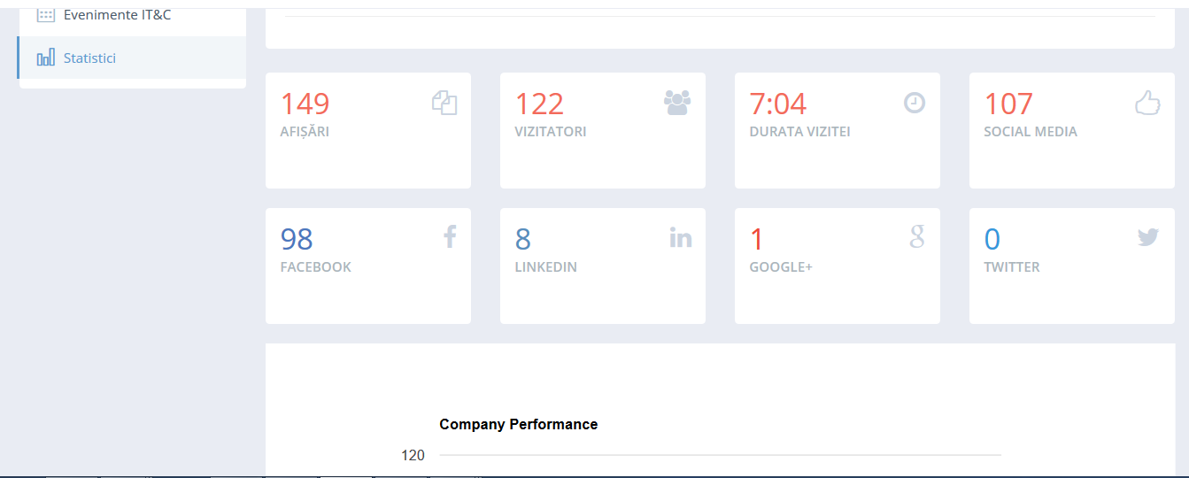This screenshot has width=1189, height=478.
Task: Click the clock icon in Durata Vizitei card
Action: point(914,104)
